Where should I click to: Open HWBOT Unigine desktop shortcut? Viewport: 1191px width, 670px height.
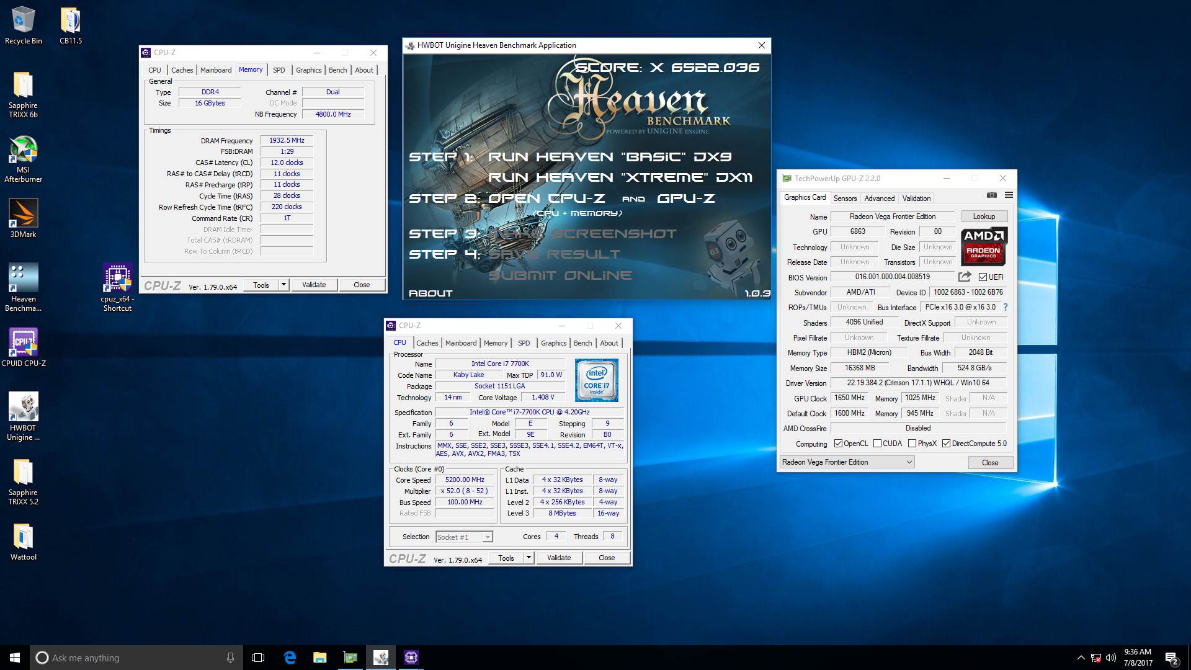[23, 417]
